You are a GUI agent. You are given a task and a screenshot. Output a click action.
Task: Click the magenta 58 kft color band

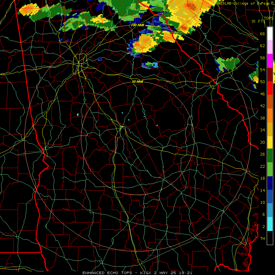270,61
